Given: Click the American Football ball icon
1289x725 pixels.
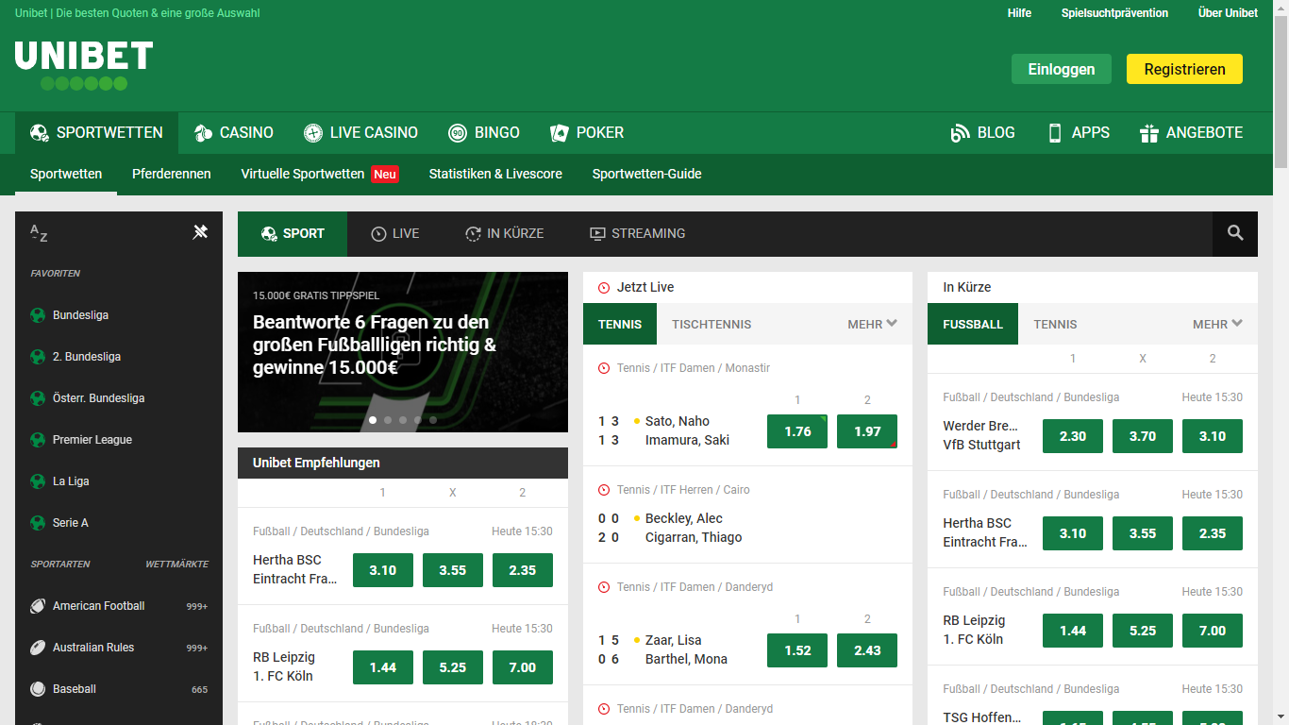Looking at the screenshot, I should tap(38, 606).
